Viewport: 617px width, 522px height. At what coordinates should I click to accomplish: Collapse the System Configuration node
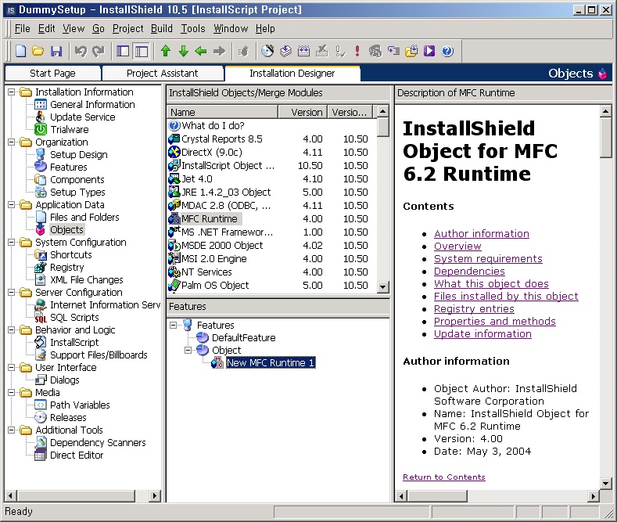point(12,242)
